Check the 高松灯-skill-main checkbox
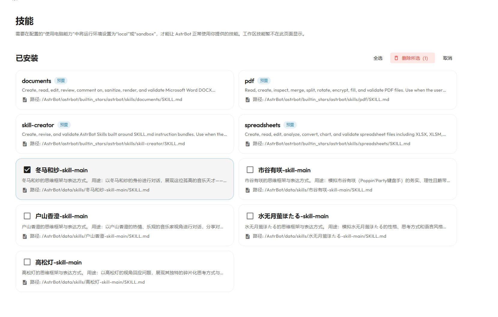The image size is (498, 317). tap(27, 262)
